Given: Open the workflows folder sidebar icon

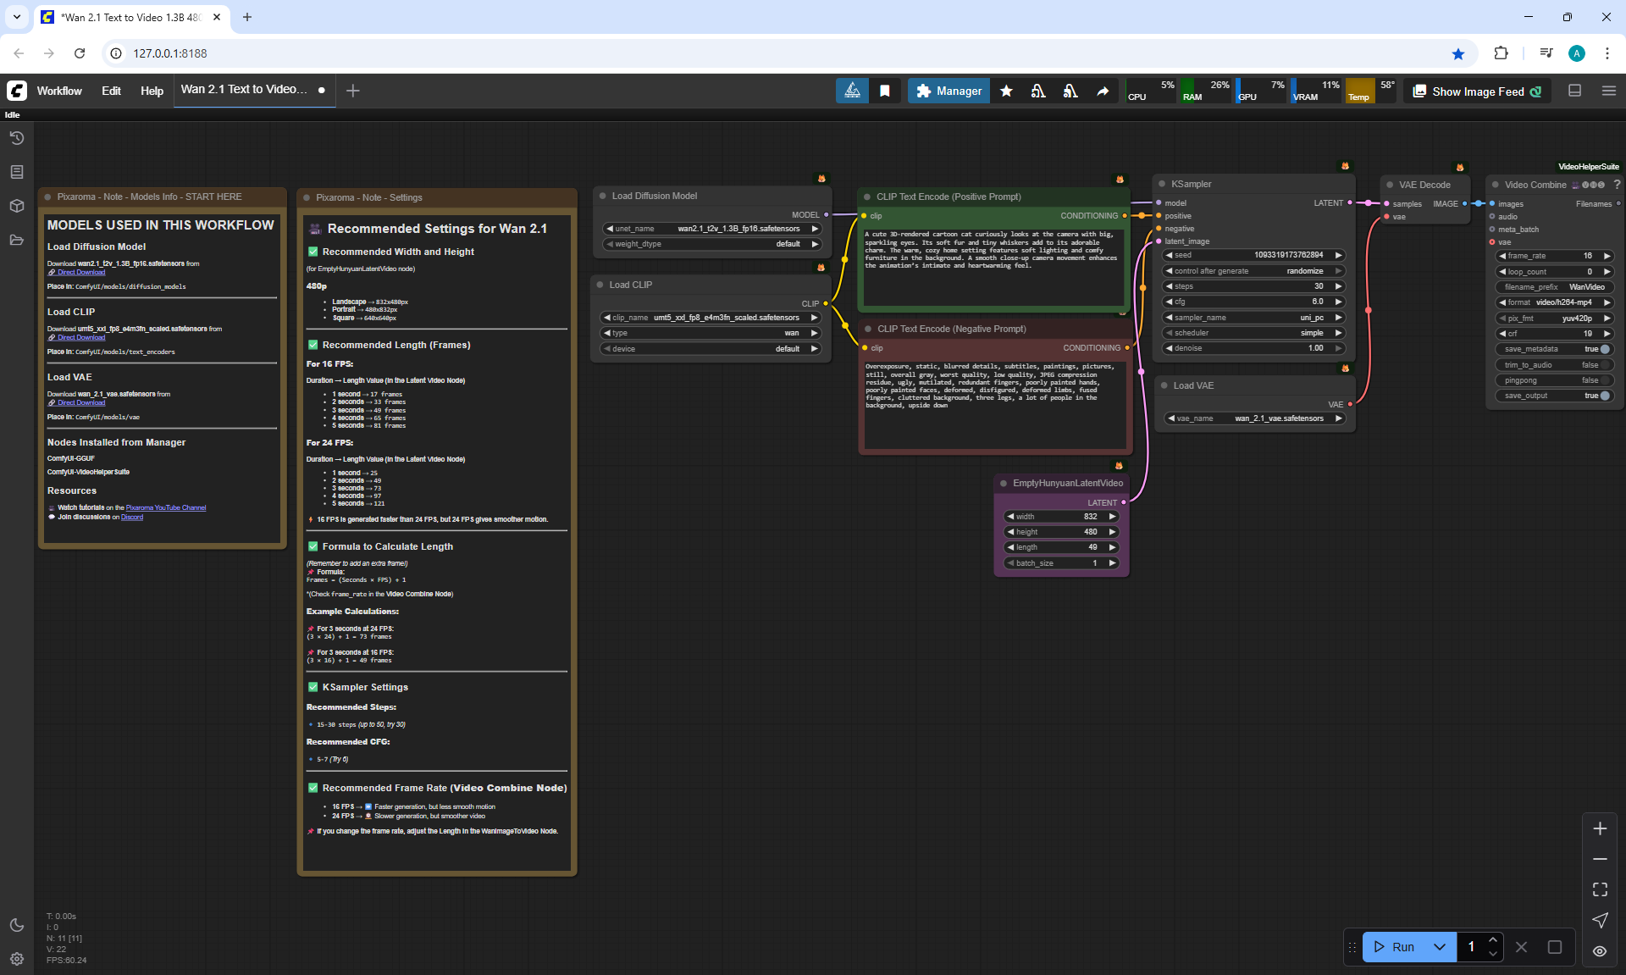Looking at the screenshot, I should [x=17, y=240].
